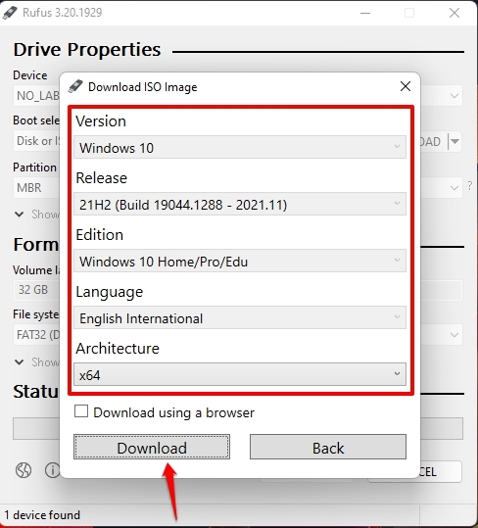The height and width of the screenshot is (528, 478).
Task: Open the Language dropdown showing English International
Action: [x=240, y=317]
